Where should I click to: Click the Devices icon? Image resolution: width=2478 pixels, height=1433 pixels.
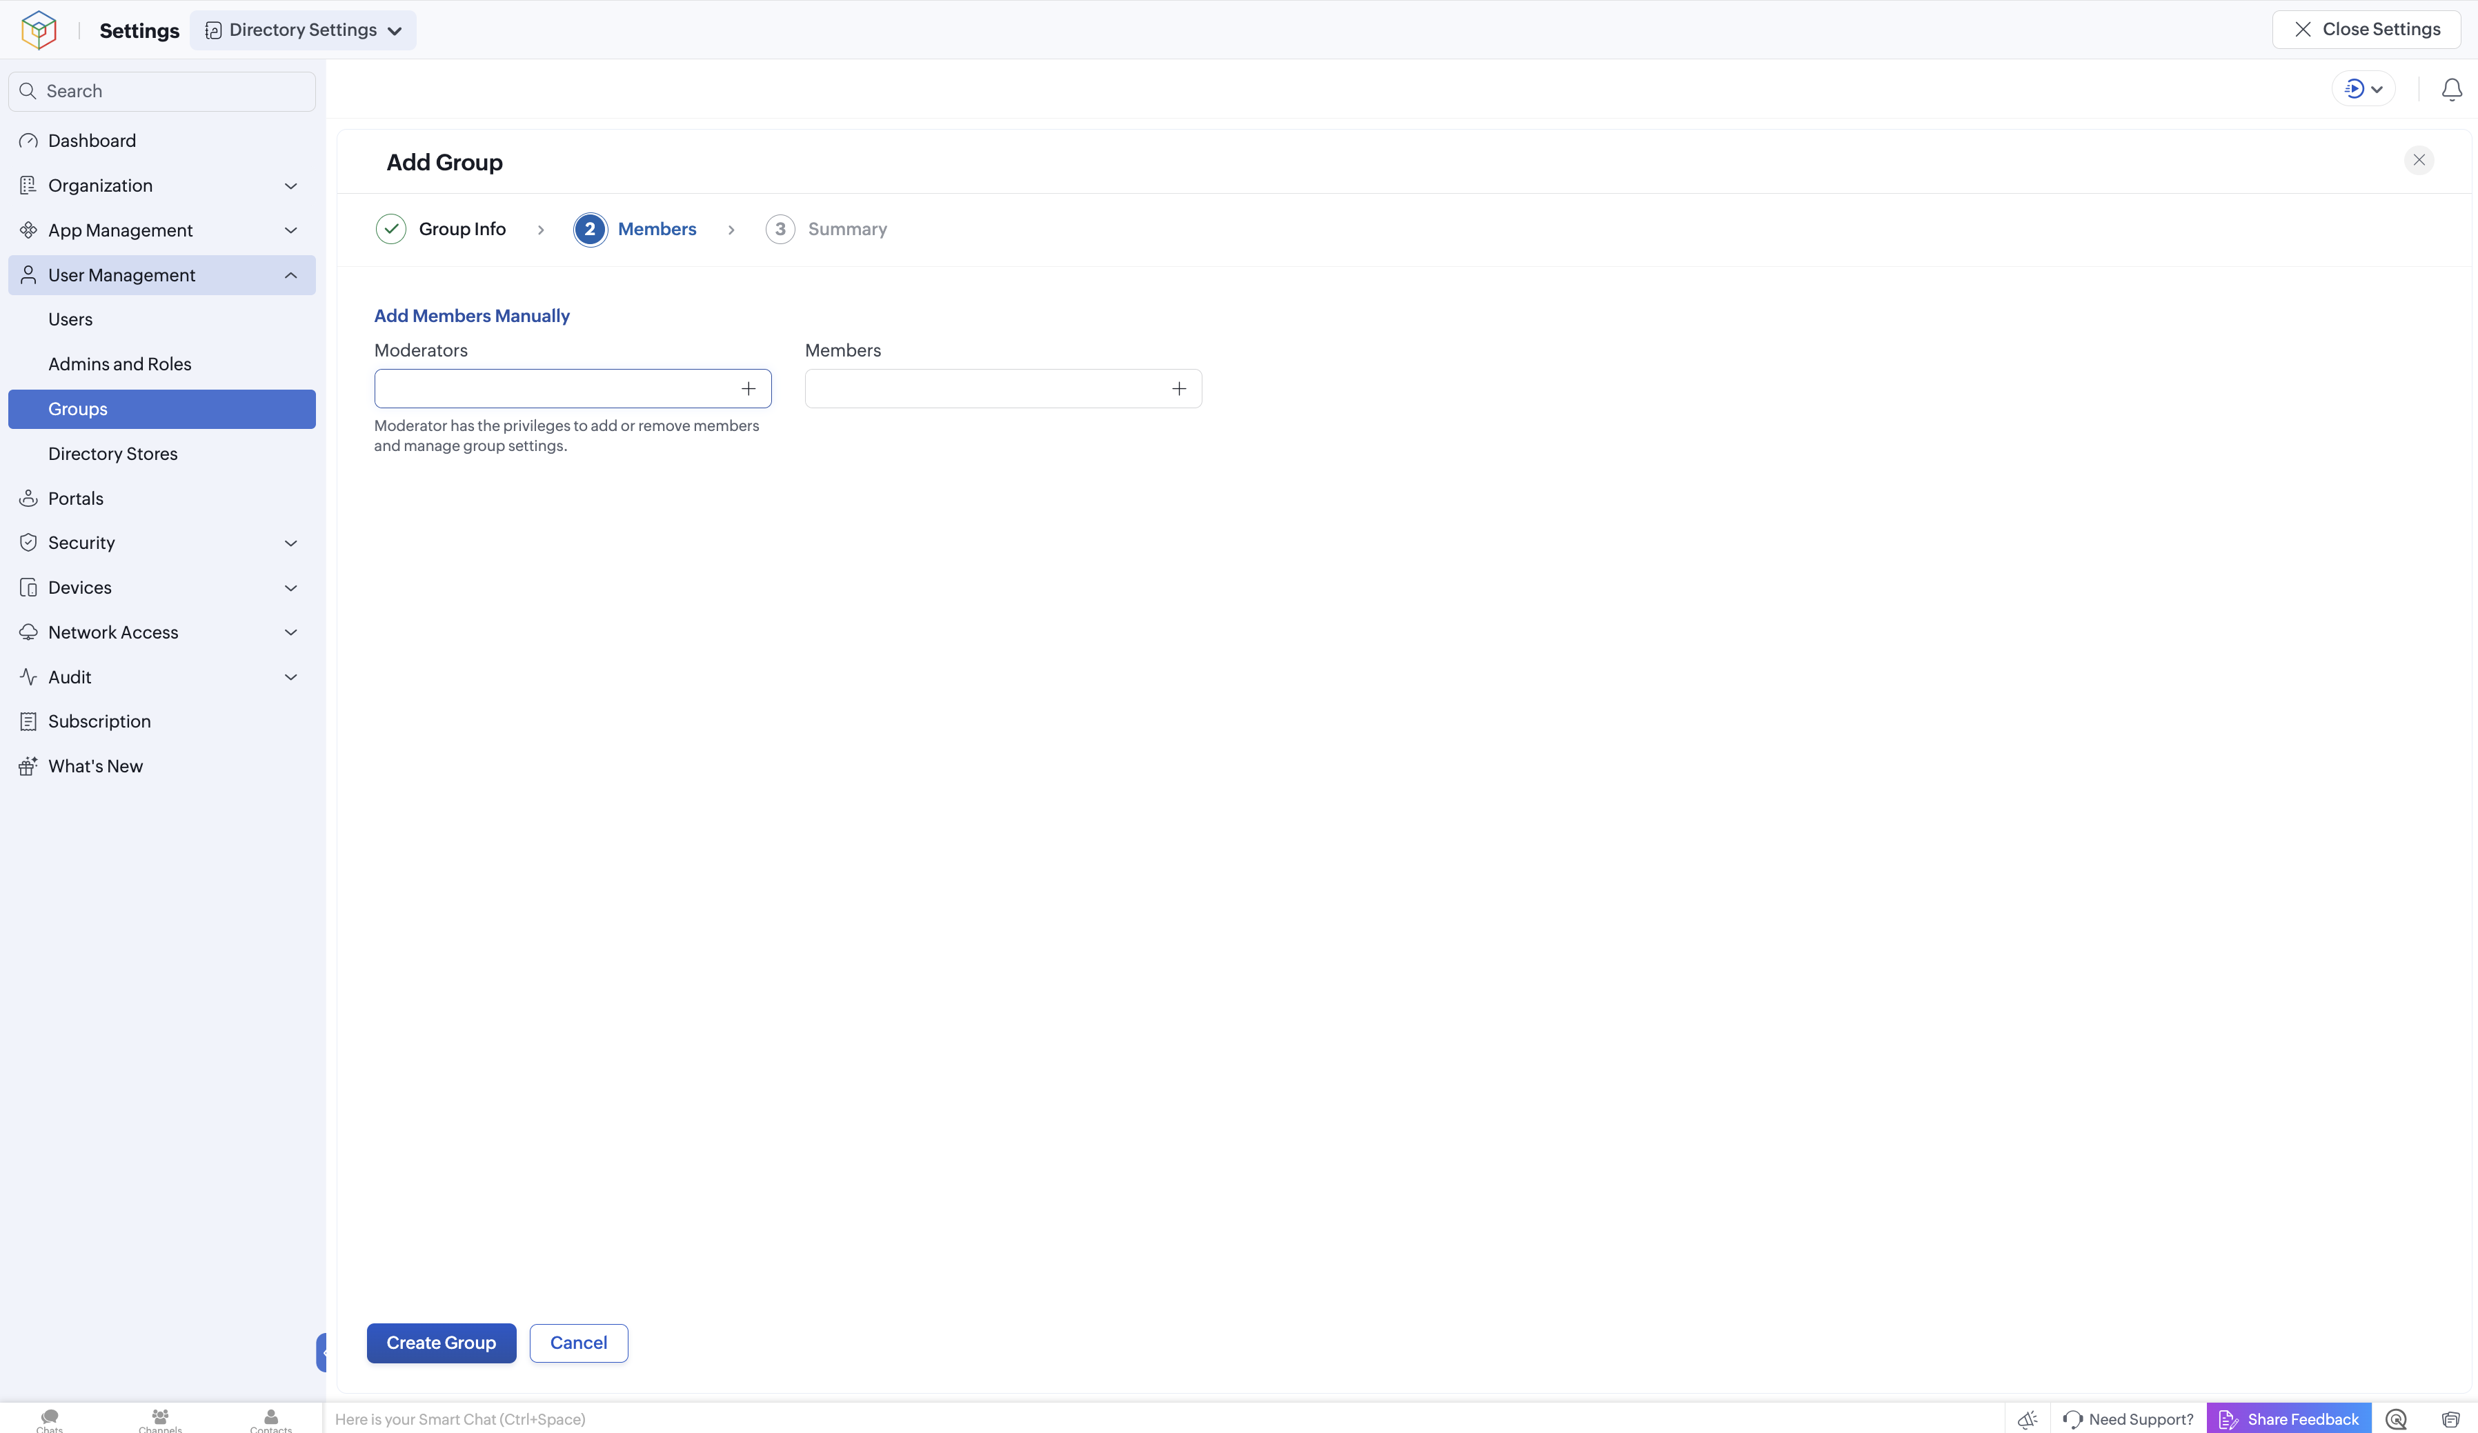(x=28, y=588)
